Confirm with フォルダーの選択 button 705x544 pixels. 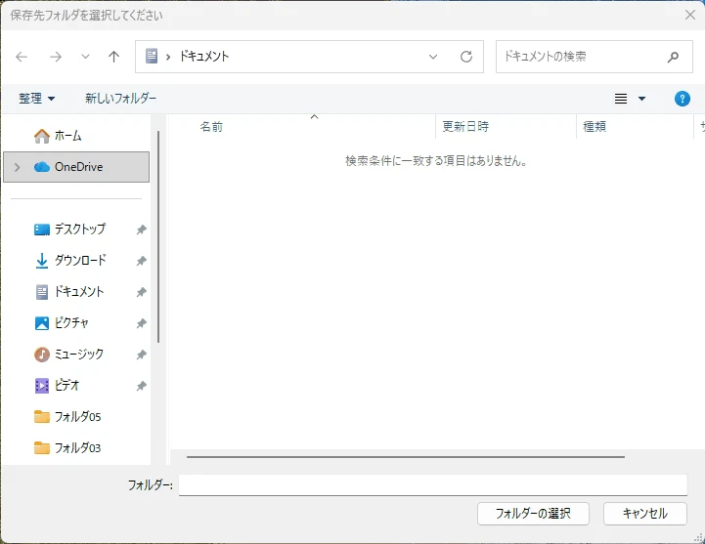pyautogui.click(x=533, y=514)
